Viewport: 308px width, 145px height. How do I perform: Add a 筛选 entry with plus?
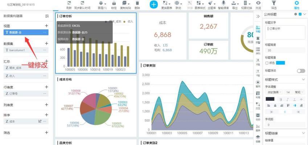(x=46, y=132)
